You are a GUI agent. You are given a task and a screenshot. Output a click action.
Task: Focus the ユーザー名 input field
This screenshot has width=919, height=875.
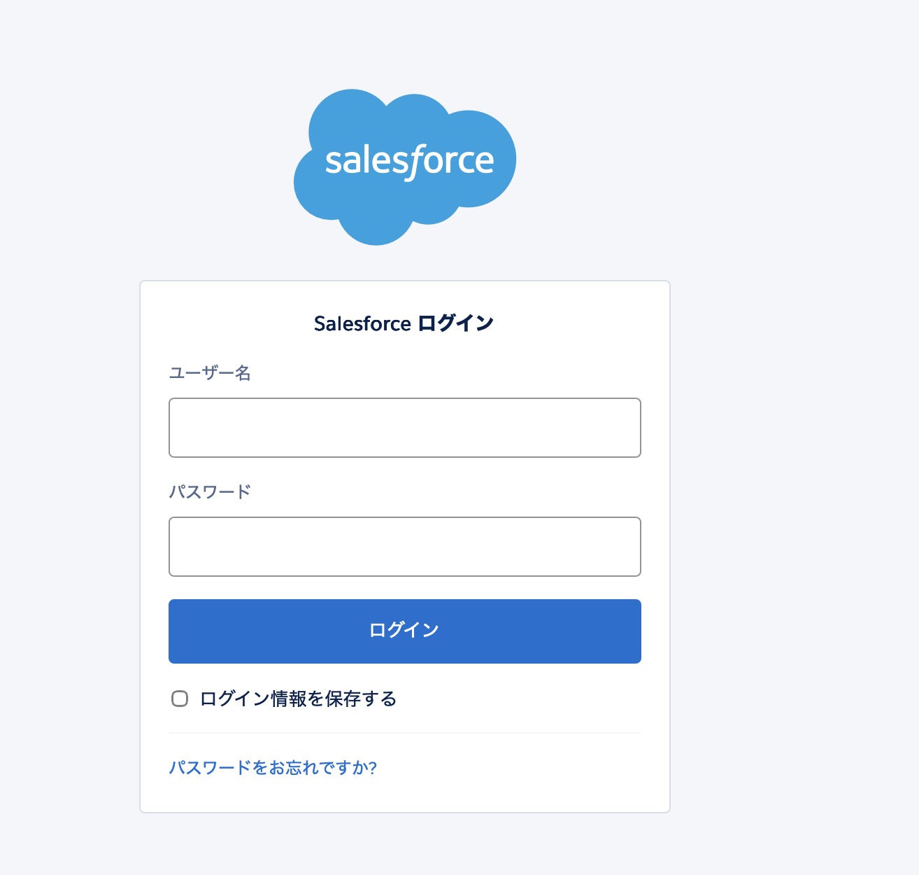(405, 428)
